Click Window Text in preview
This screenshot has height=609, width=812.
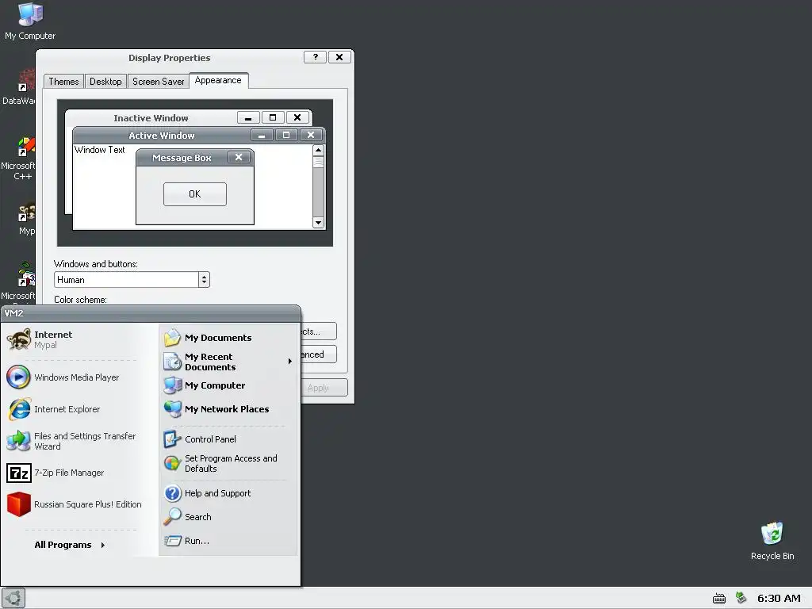tap(99, 150)
